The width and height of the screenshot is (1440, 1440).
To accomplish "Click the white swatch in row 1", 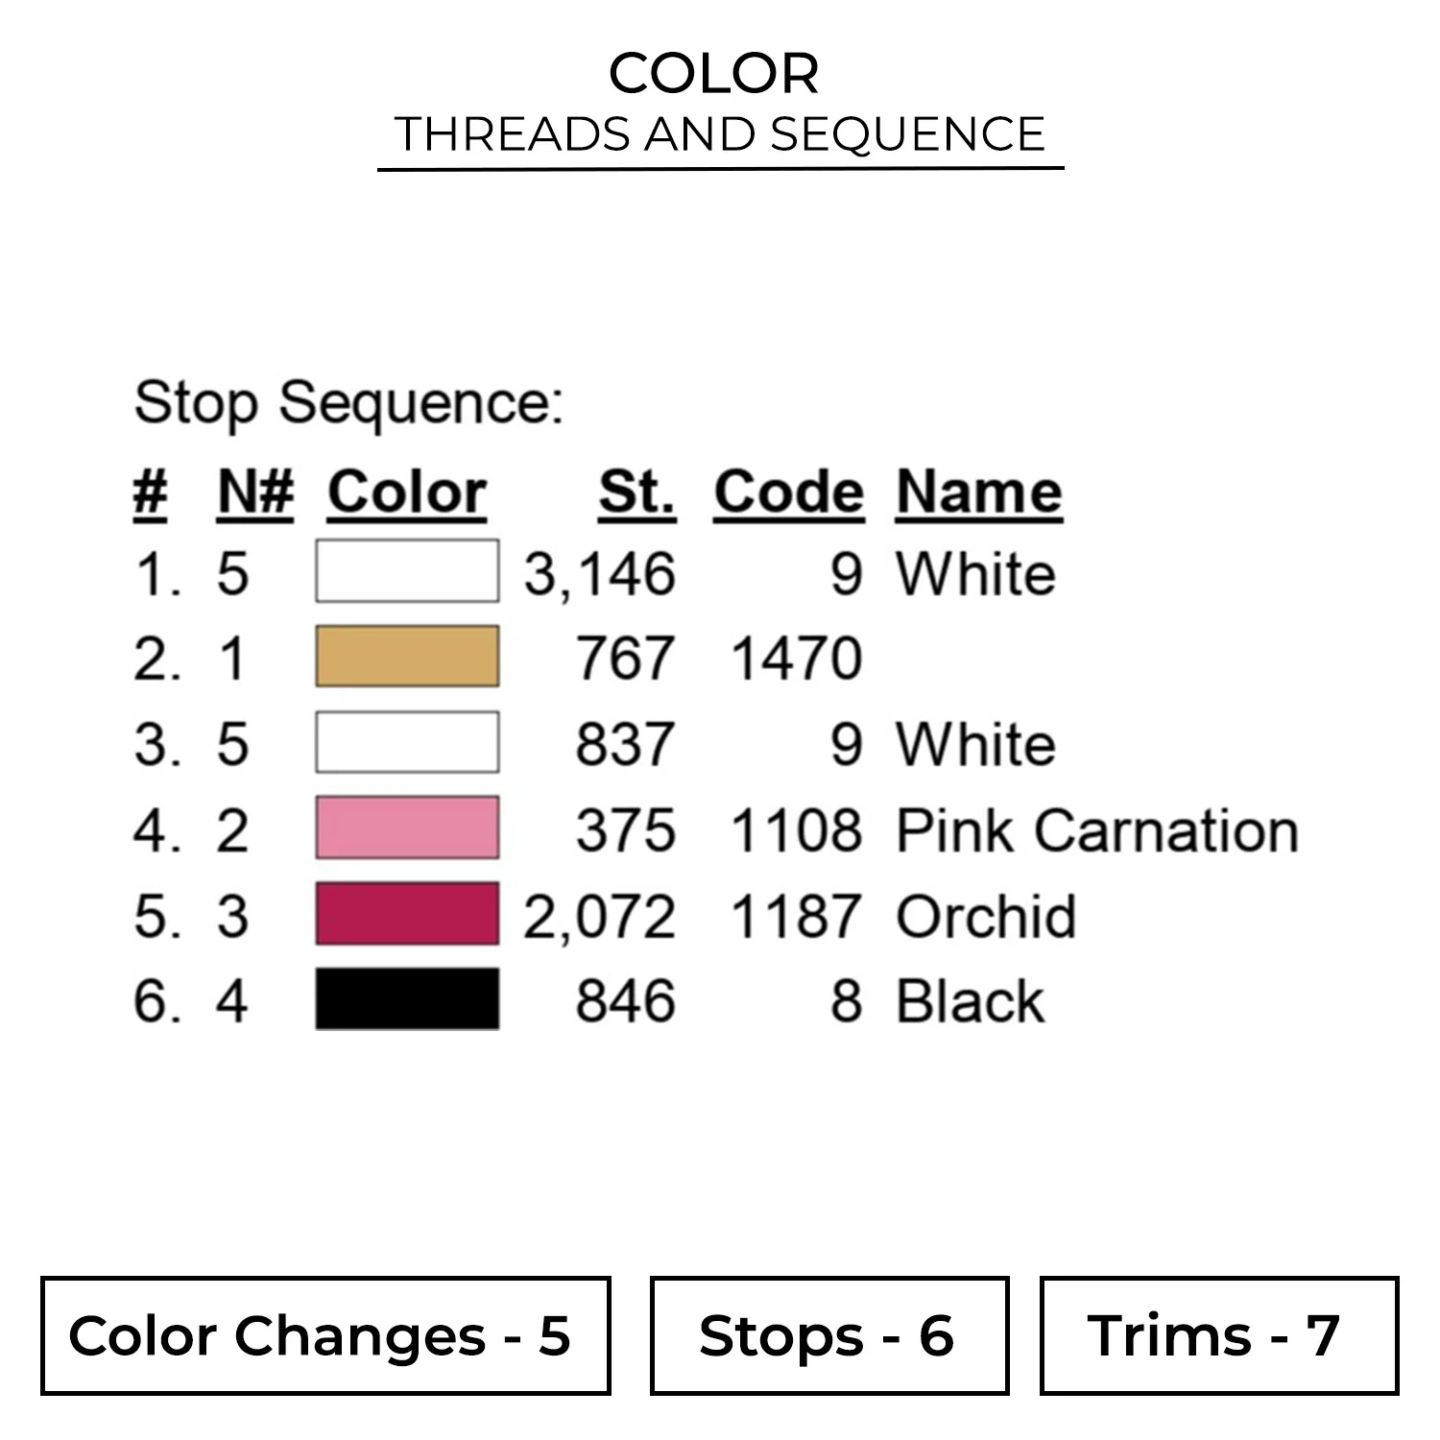I will coord(407,571).
